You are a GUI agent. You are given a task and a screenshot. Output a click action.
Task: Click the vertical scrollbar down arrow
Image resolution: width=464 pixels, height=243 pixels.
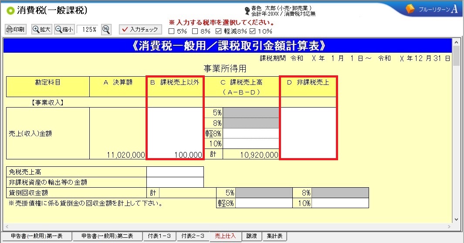(456, 219)
